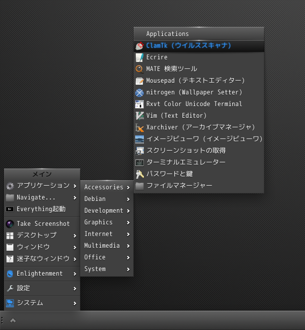Image resolution: width=305 pixels, height=330 pixels.
Task: Click the gear icon beside アプリケーション
Action: [10, 186]
